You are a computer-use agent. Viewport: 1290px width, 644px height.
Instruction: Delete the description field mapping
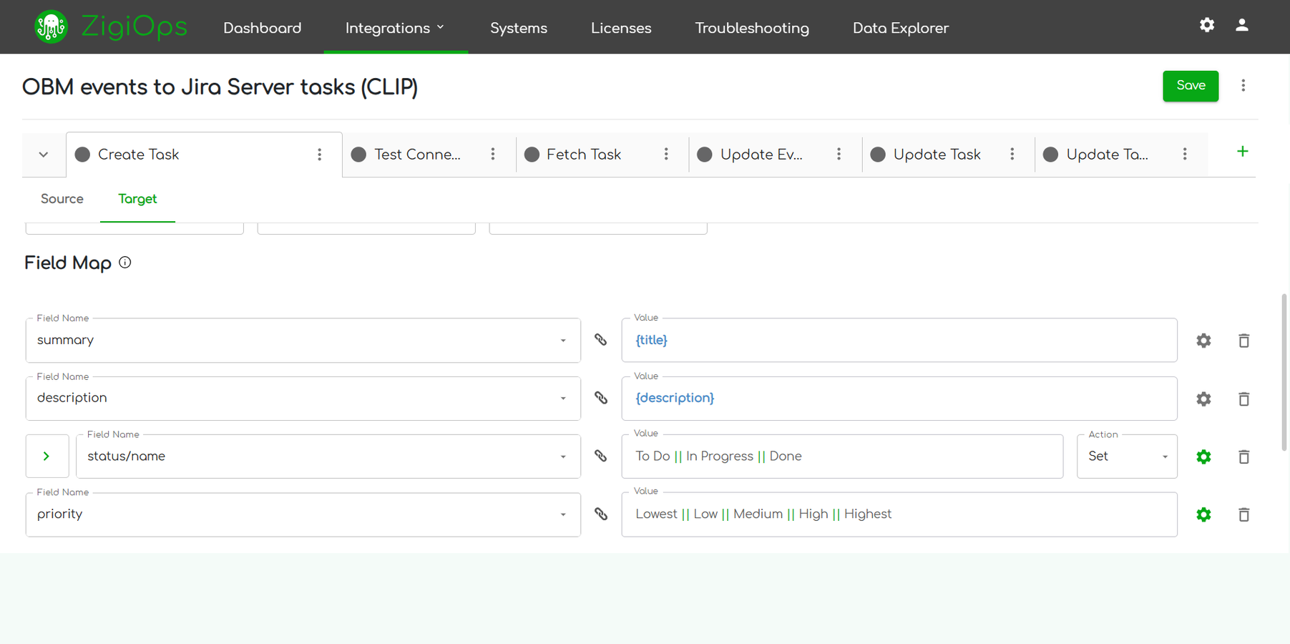(1244, 399)
